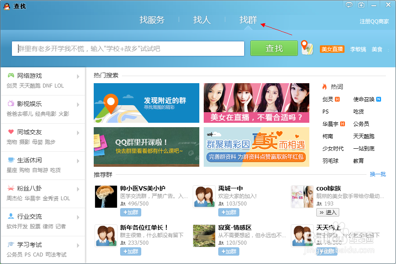Click the title bar plus-box icon
This screenshot has height=264, width=396.
click(361, 5)
